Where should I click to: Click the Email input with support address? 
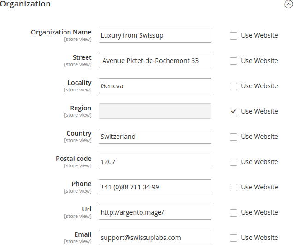click(155, 237)
